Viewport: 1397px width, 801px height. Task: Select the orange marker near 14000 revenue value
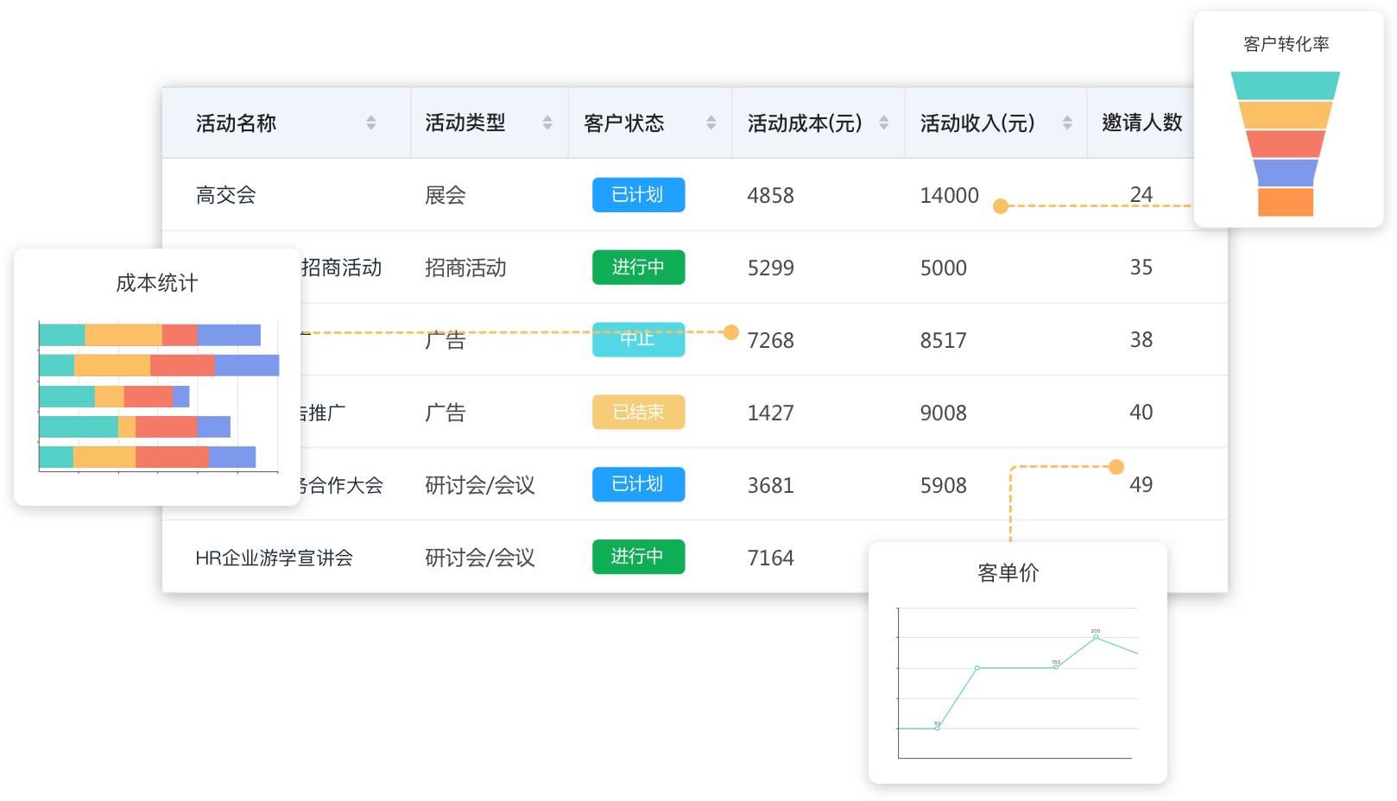(x=1001, y=206)
